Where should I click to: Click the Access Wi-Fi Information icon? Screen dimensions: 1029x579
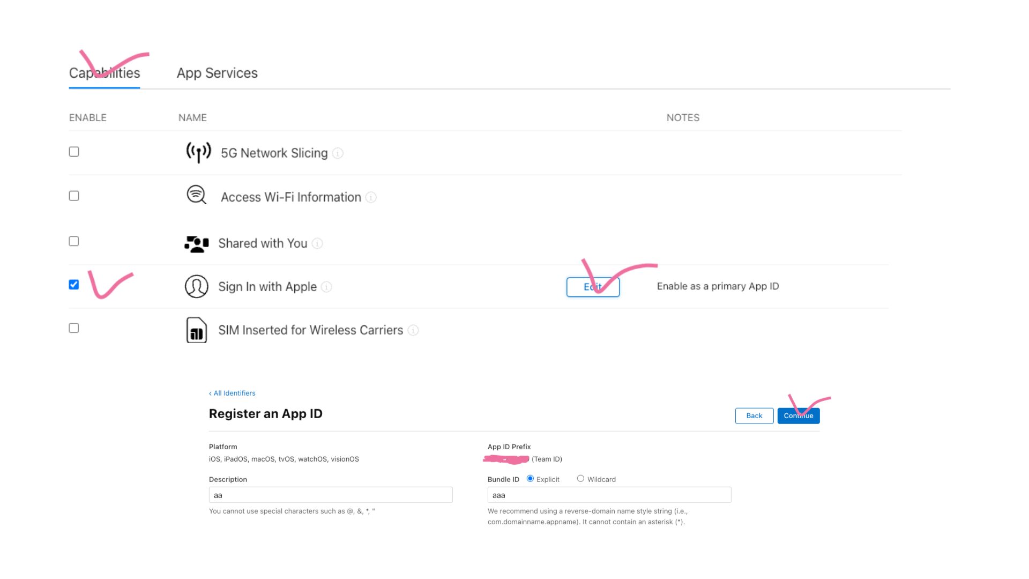[196, 195]
